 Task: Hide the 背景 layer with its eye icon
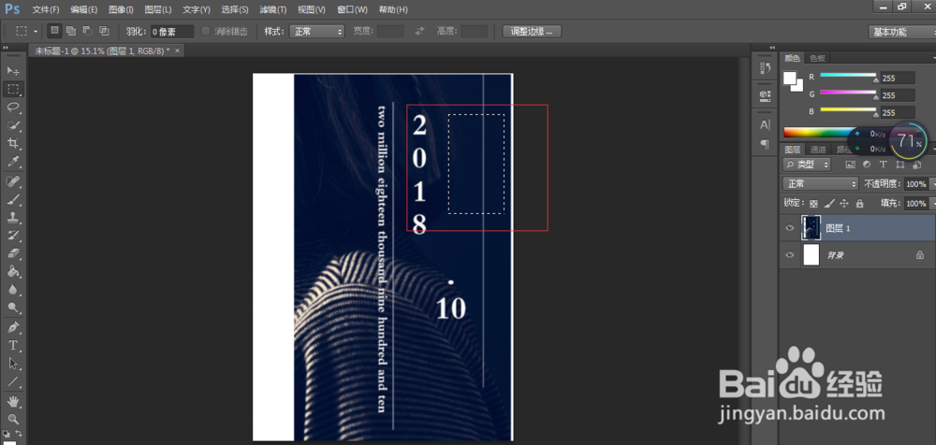click(790, 254)
